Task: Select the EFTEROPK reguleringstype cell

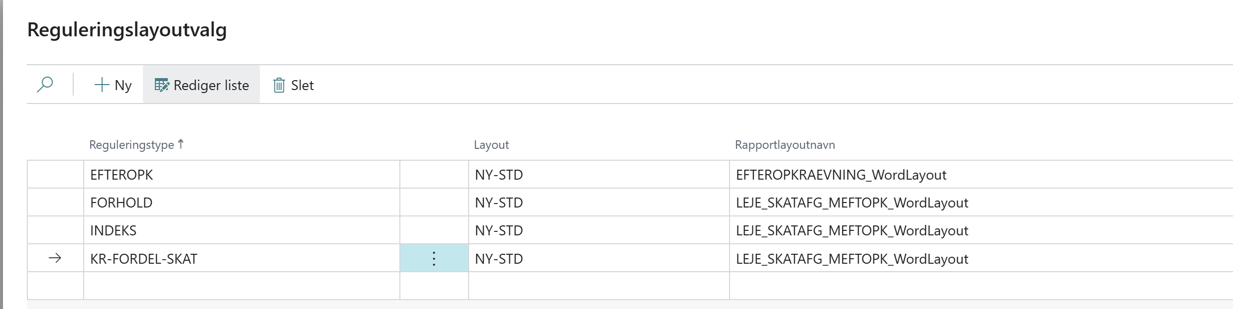Action: (242, 175)
